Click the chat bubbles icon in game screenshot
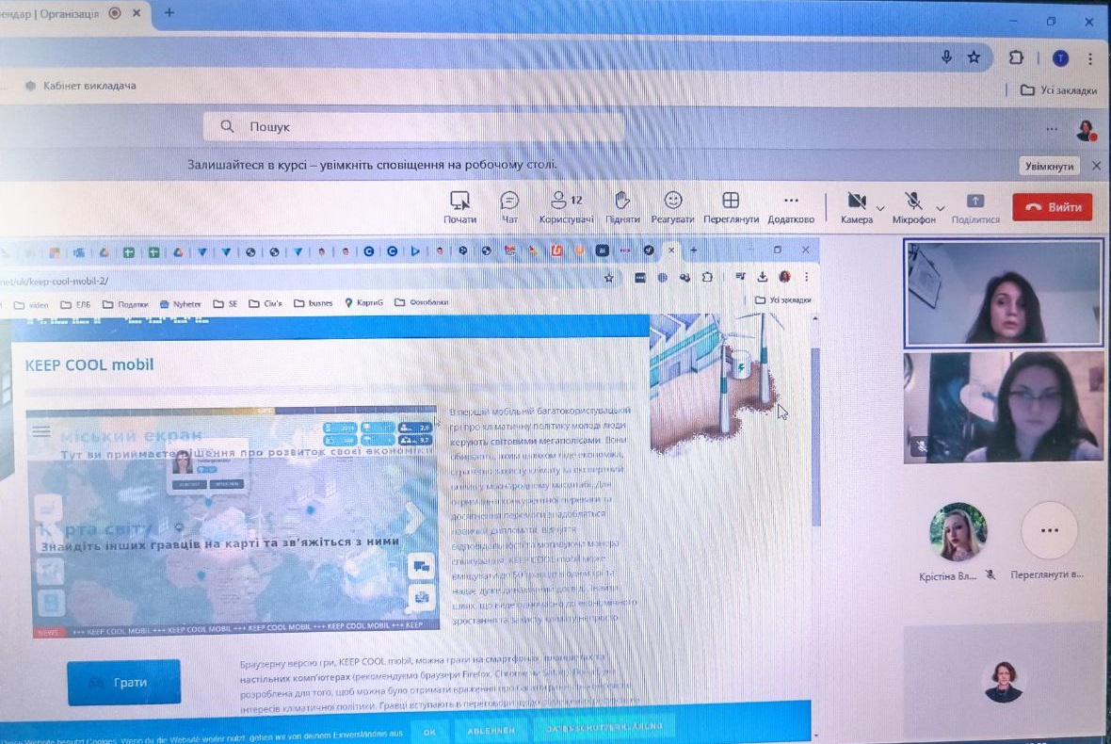1111x744 pixels. click(422, 565)
